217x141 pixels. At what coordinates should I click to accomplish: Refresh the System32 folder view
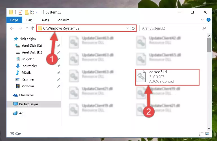(133, 28)
